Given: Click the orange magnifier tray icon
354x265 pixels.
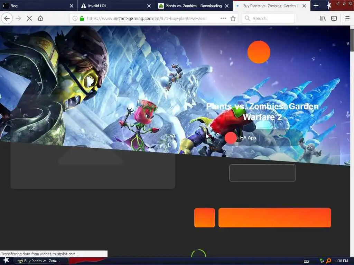Looking at the screenshot, I should (x=328, y=261).
